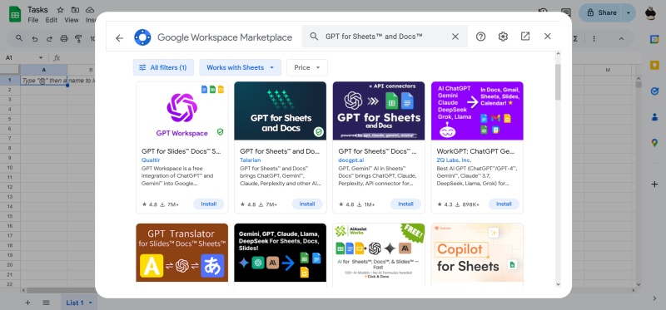666x310 pixels.
Task: Clear the Marketplace search text
Action: coord(455,37)
